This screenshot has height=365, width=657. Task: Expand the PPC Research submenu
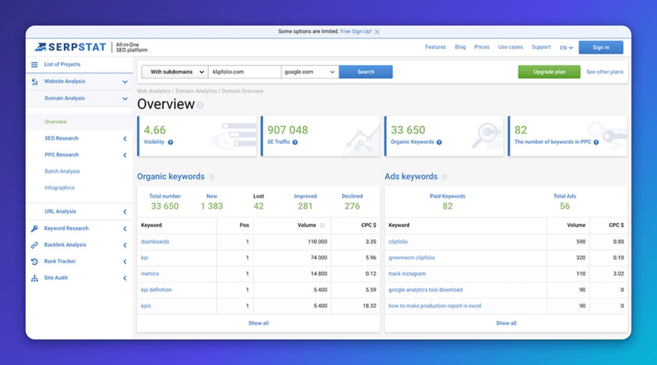[x=125, y=155]
